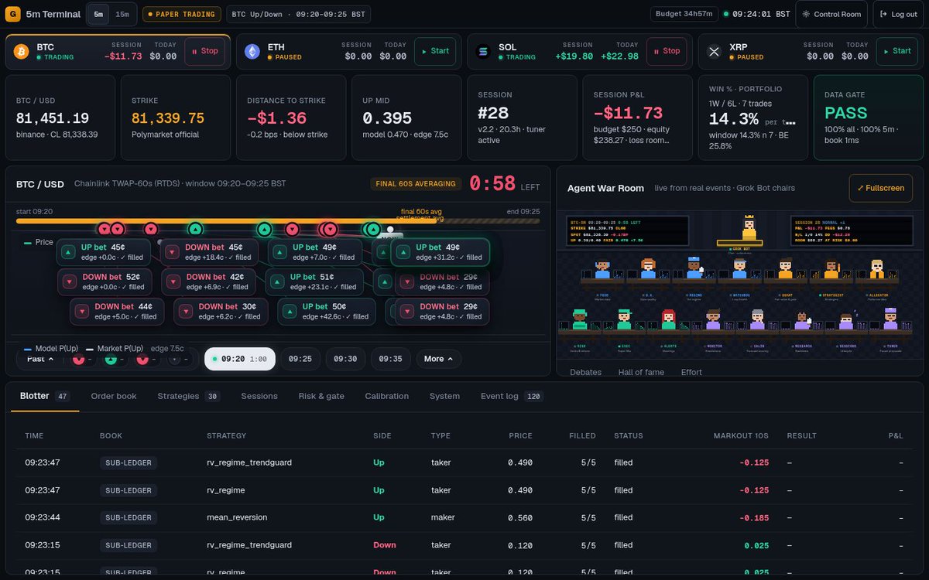Select the Grok Bot crowned avatar
The height and width of the screenshot is (580, 929).
point(749,227)
